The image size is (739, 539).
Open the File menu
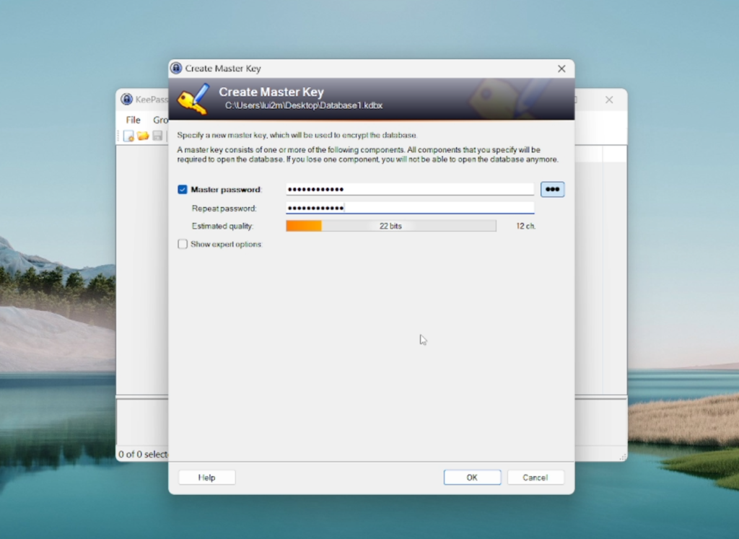pyautogui.click(x=132, y=120)
